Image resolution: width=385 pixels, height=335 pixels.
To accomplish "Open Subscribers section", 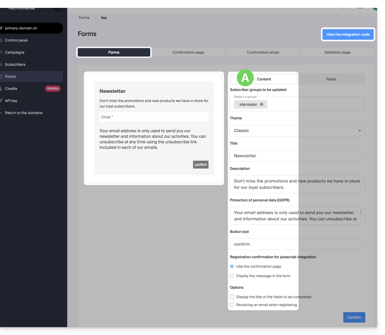I will (15, 64).
